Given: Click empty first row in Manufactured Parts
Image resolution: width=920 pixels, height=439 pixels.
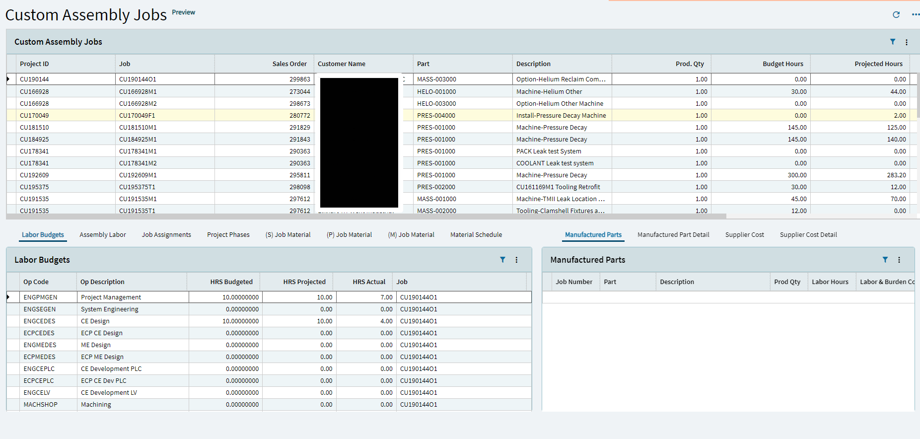Looking at the screenshot, I should tap(728, 297).
